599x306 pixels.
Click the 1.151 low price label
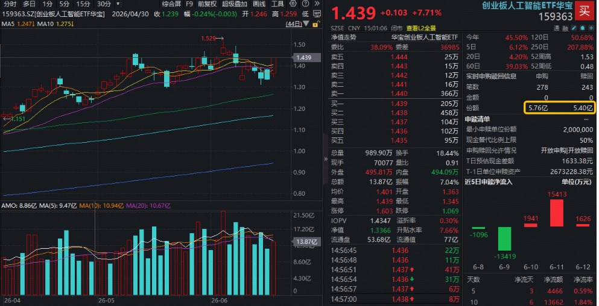(18, 119)
